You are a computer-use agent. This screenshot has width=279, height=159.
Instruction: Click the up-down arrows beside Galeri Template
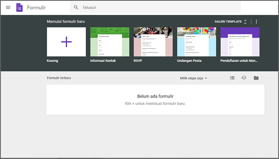coord(246,22)
